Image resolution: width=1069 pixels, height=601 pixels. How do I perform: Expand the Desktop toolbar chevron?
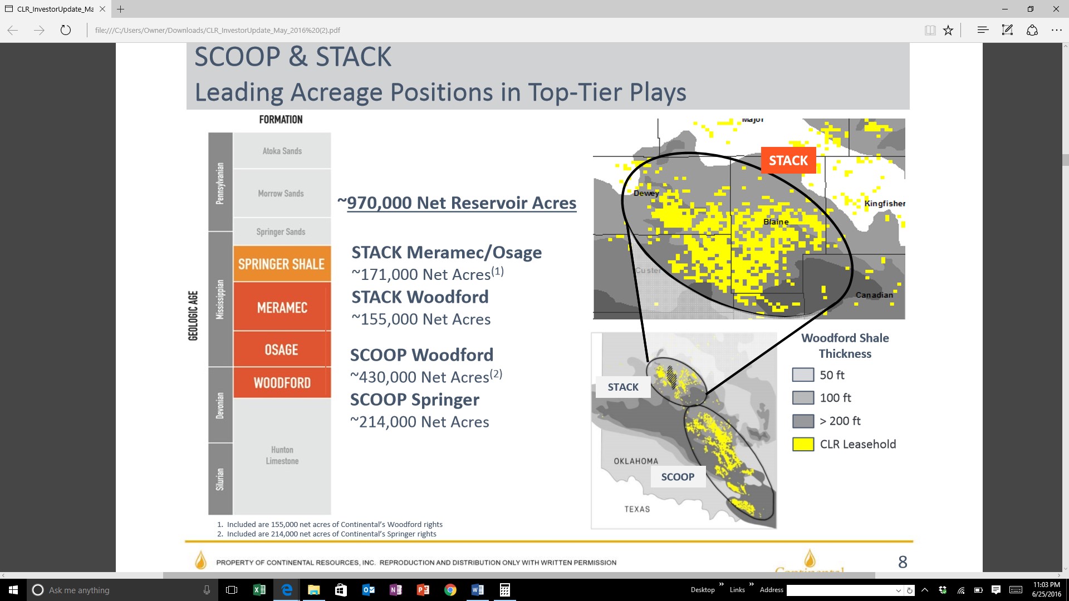721,584
